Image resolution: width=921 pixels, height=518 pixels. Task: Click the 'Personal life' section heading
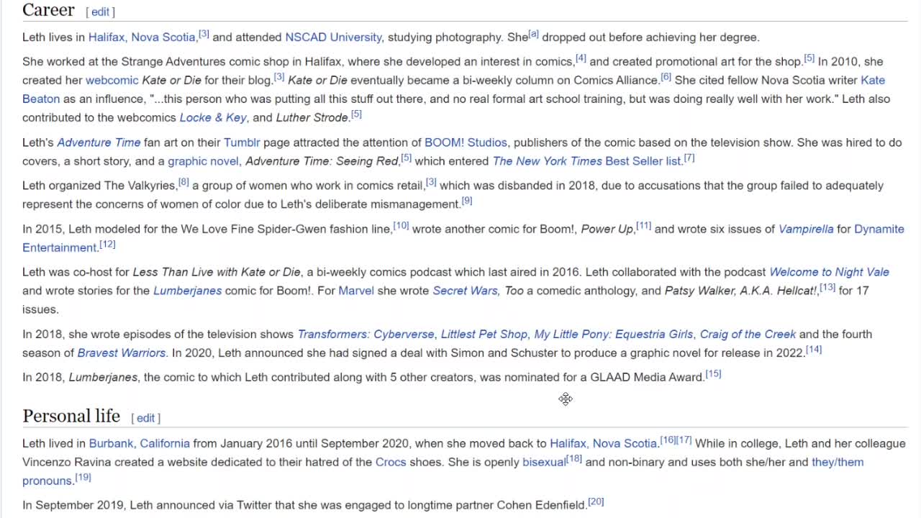[71, 416]
